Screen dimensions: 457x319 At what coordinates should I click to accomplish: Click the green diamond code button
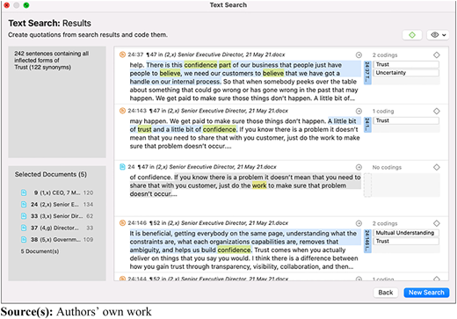point(412,35)
